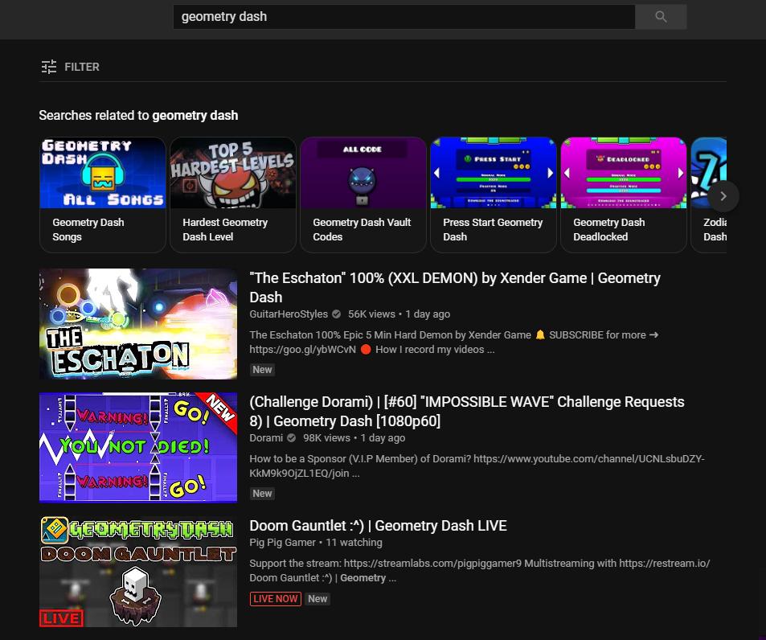
Task: Open Press Start Geometry Dash card
Action: (x=494, y=195)
